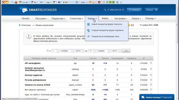Toggle the date range filter checkbox
Image resolution: width=179 pixels, height=100 pixels.
point(48,51)
